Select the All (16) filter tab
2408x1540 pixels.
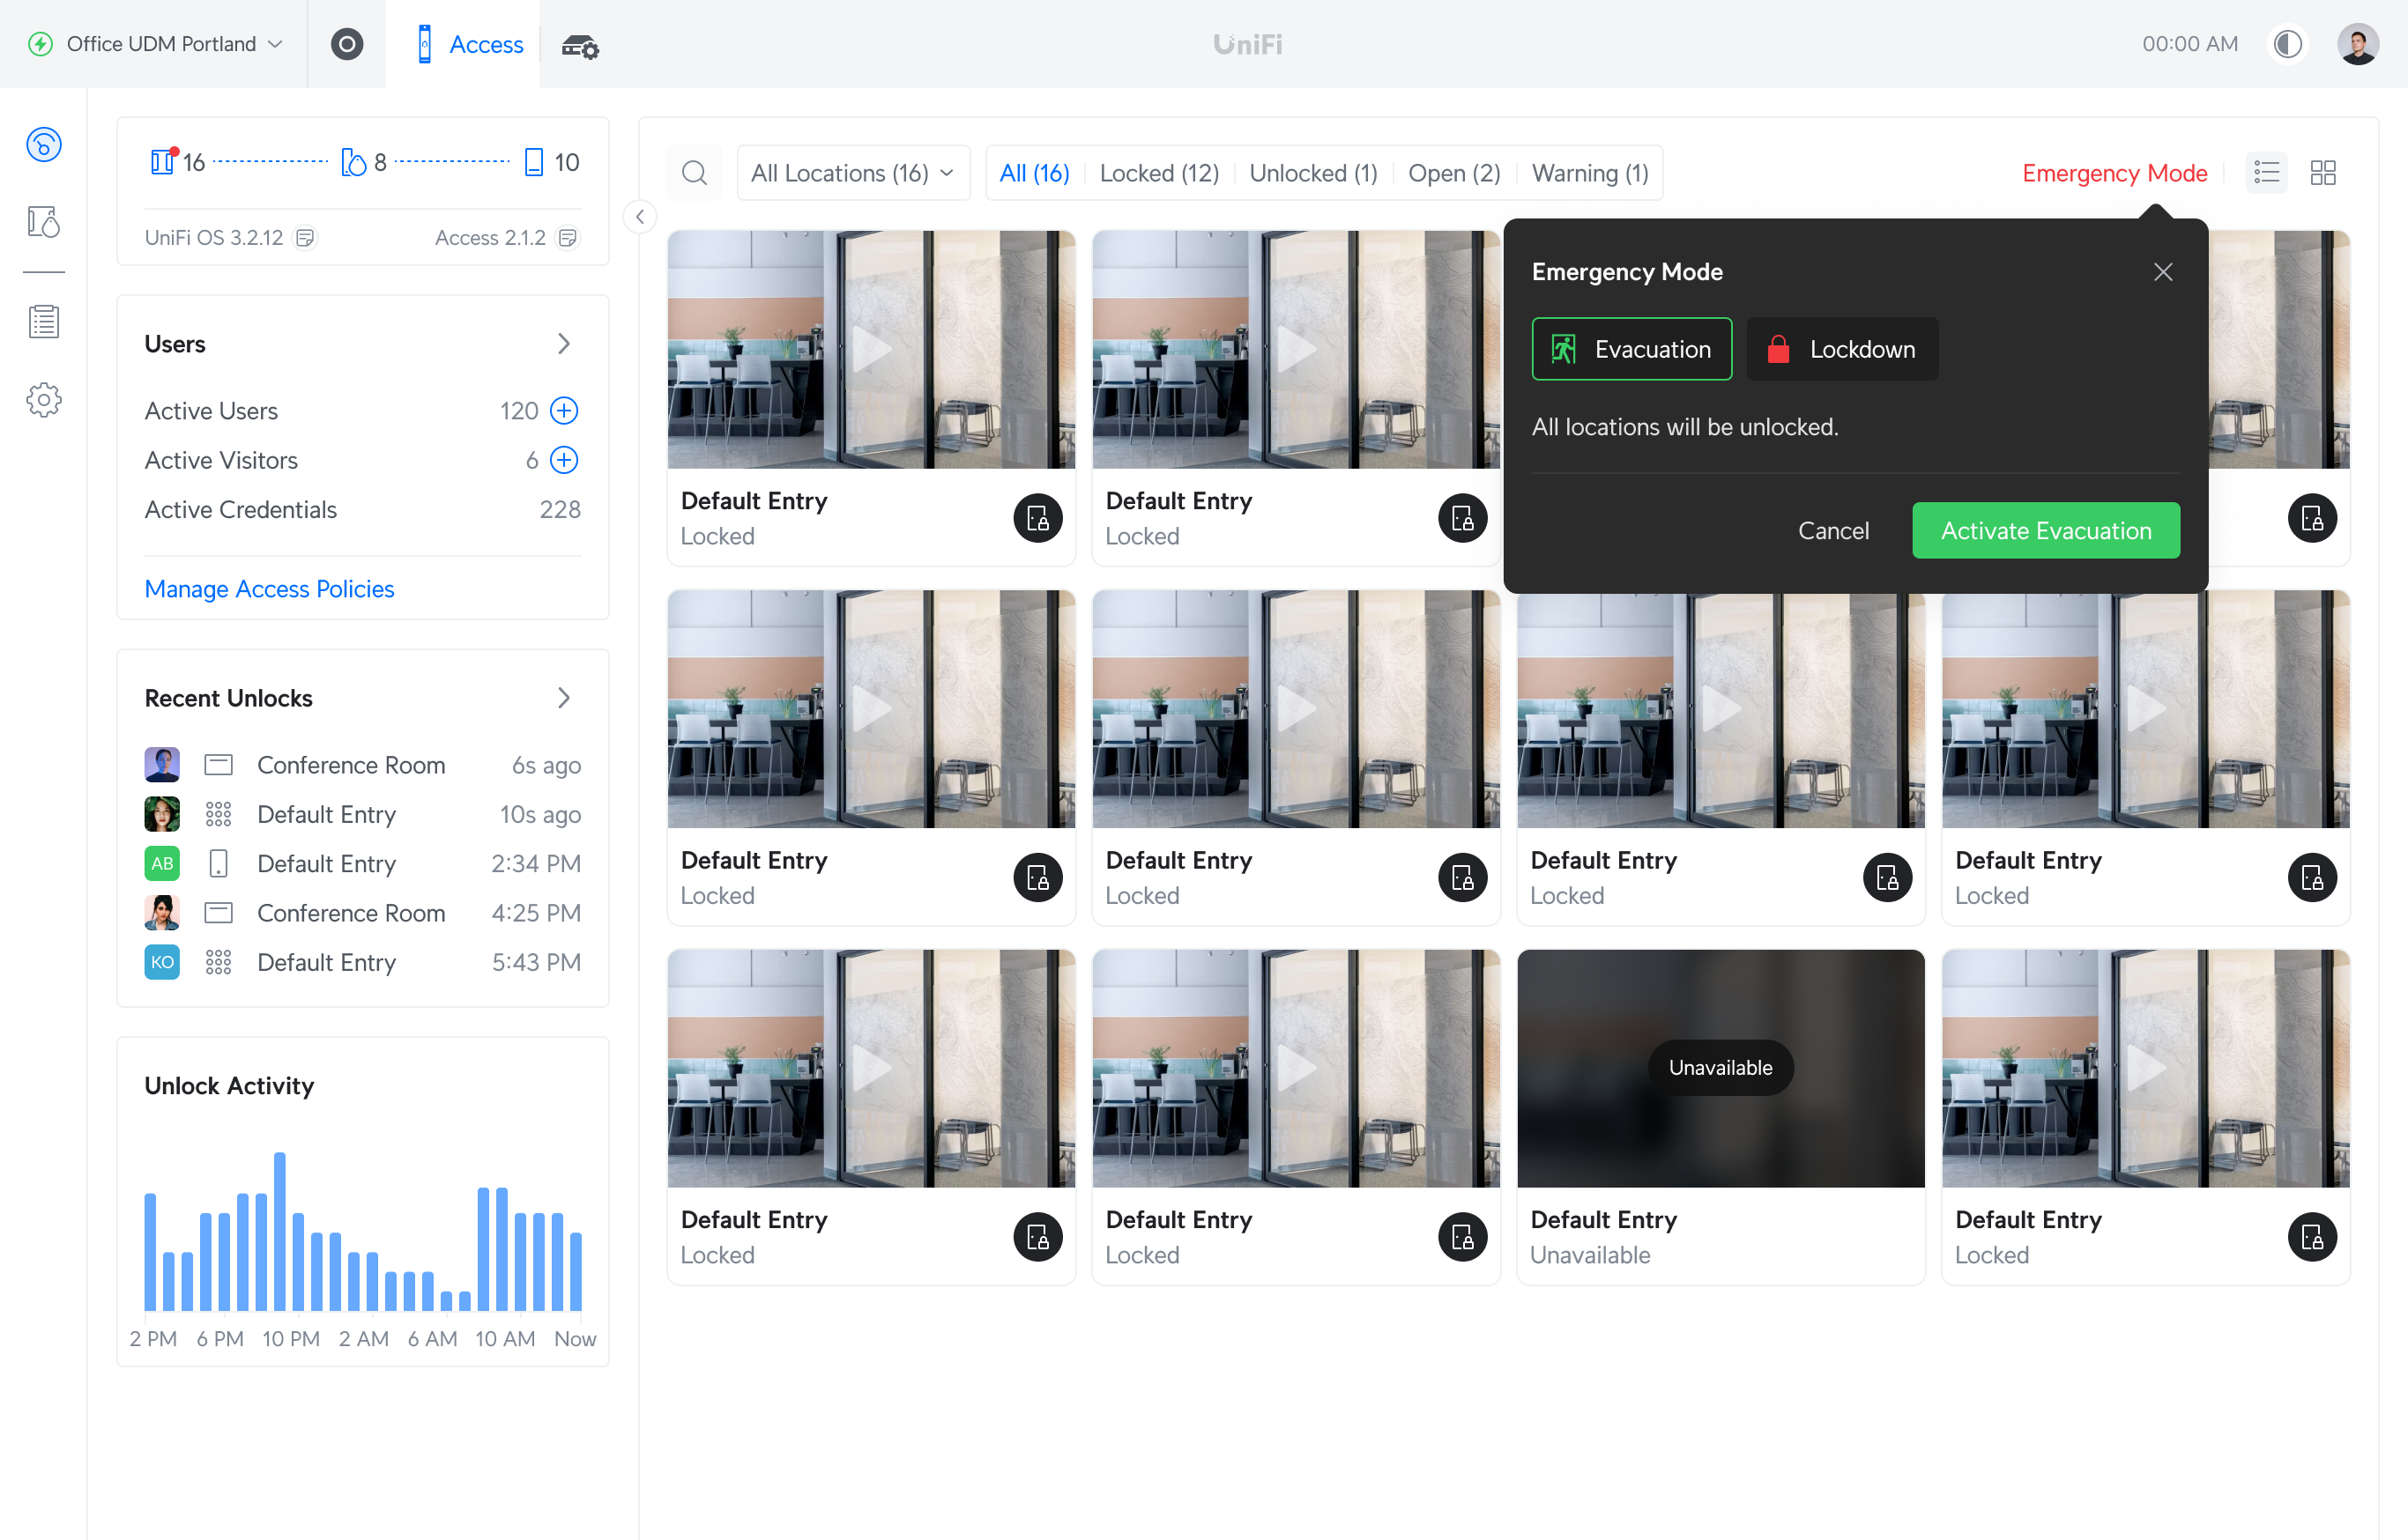pos(1035,173)
